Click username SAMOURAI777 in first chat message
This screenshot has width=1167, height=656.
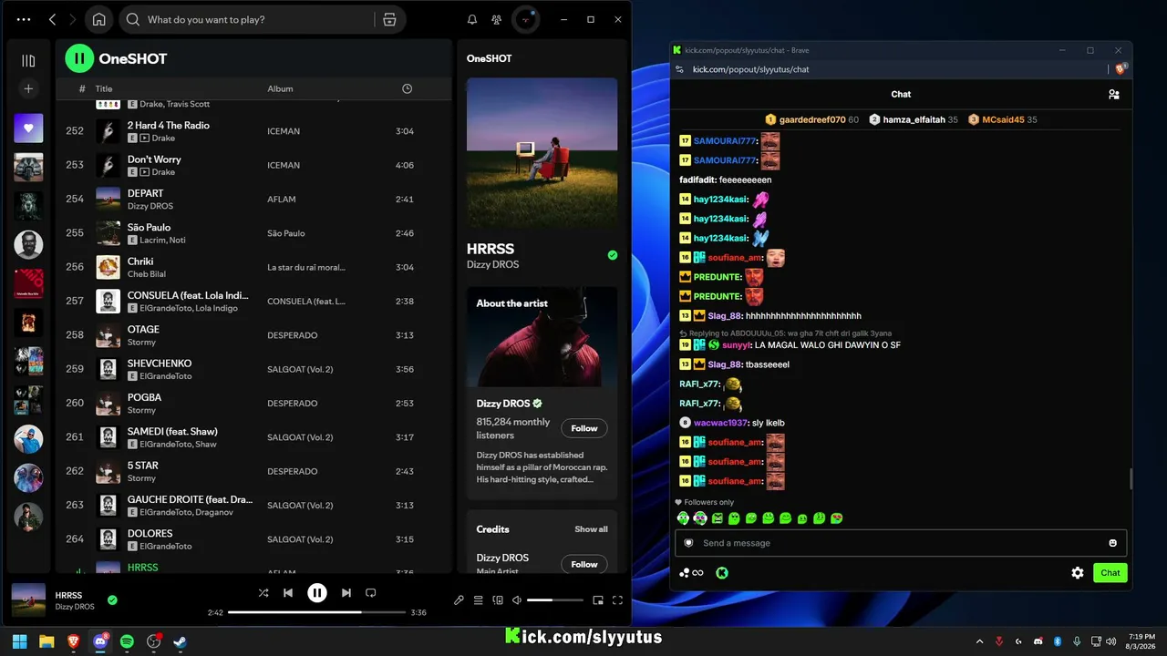(726, 141)
